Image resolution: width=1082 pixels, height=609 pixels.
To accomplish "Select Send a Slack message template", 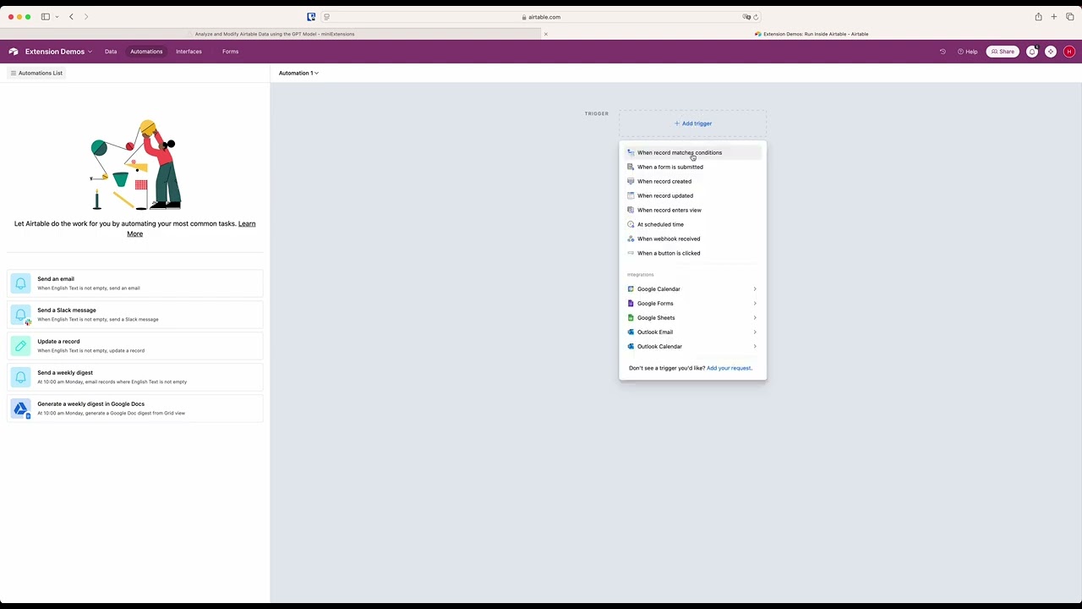I will [x=135, y=315].
